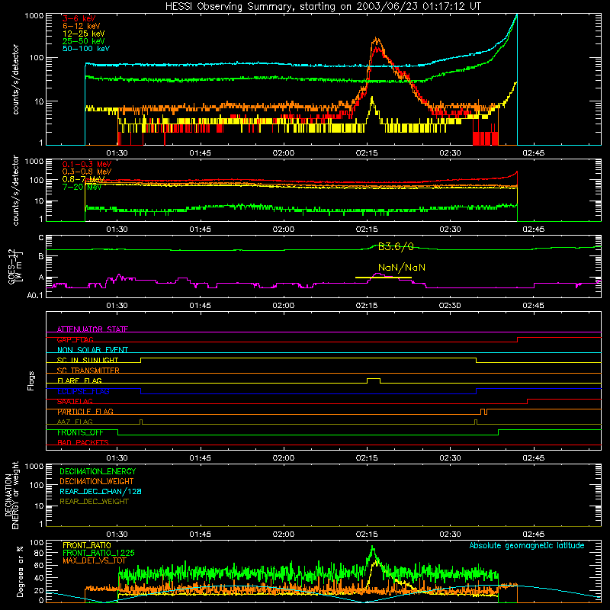Click the "0.8-7 MeV" legend label

tap(83, 179)
